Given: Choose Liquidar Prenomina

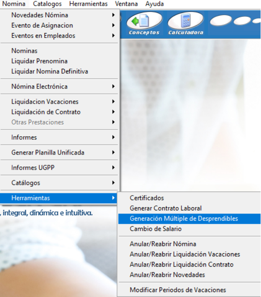Looking at the screenshot, I should tap(59, 61).
